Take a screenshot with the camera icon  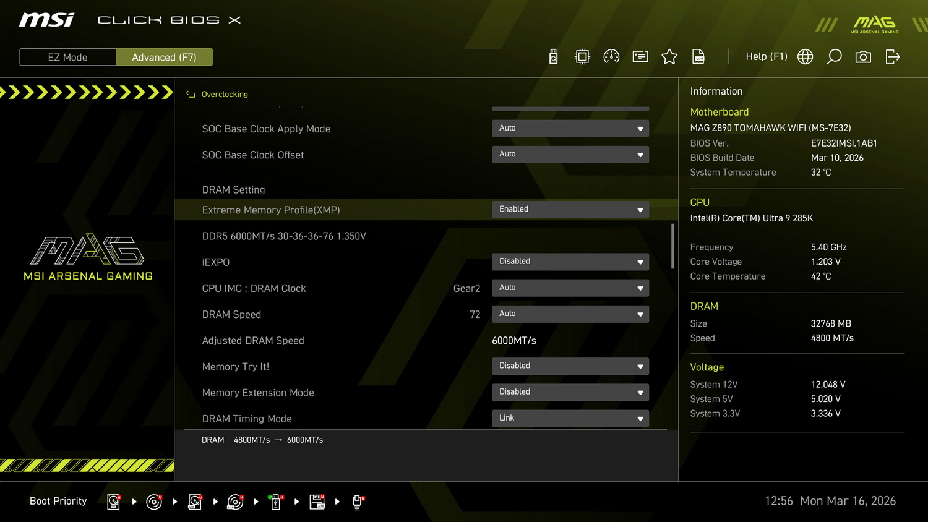[x=863, y=57]
